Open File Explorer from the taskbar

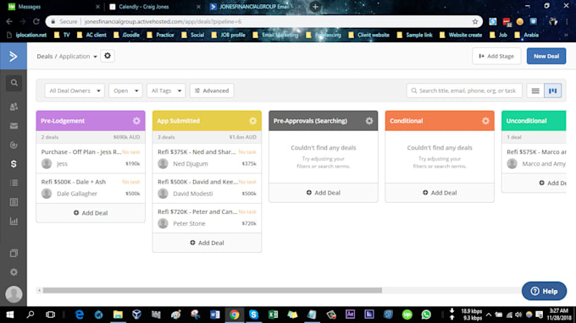tap(118, 315)
